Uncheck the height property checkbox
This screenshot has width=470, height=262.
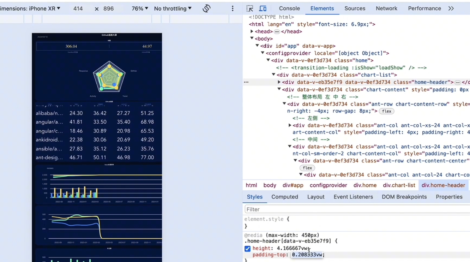pos(248,249)
